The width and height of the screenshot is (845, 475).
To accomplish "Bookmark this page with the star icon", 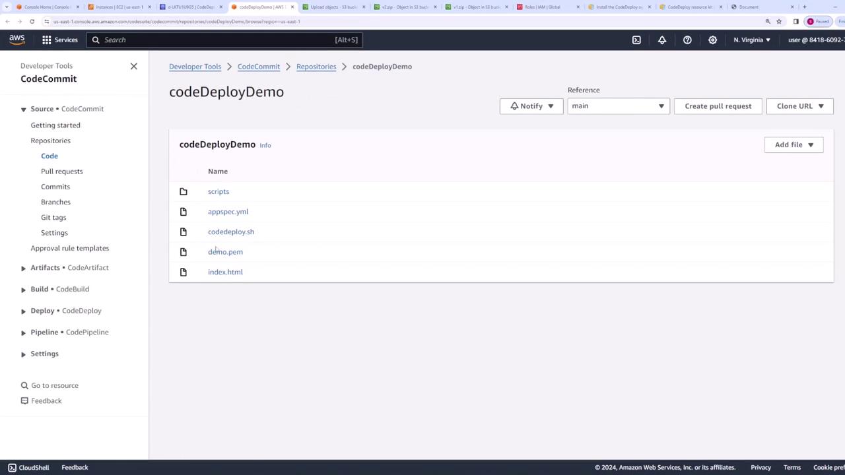I will click(x=779, y=21).
